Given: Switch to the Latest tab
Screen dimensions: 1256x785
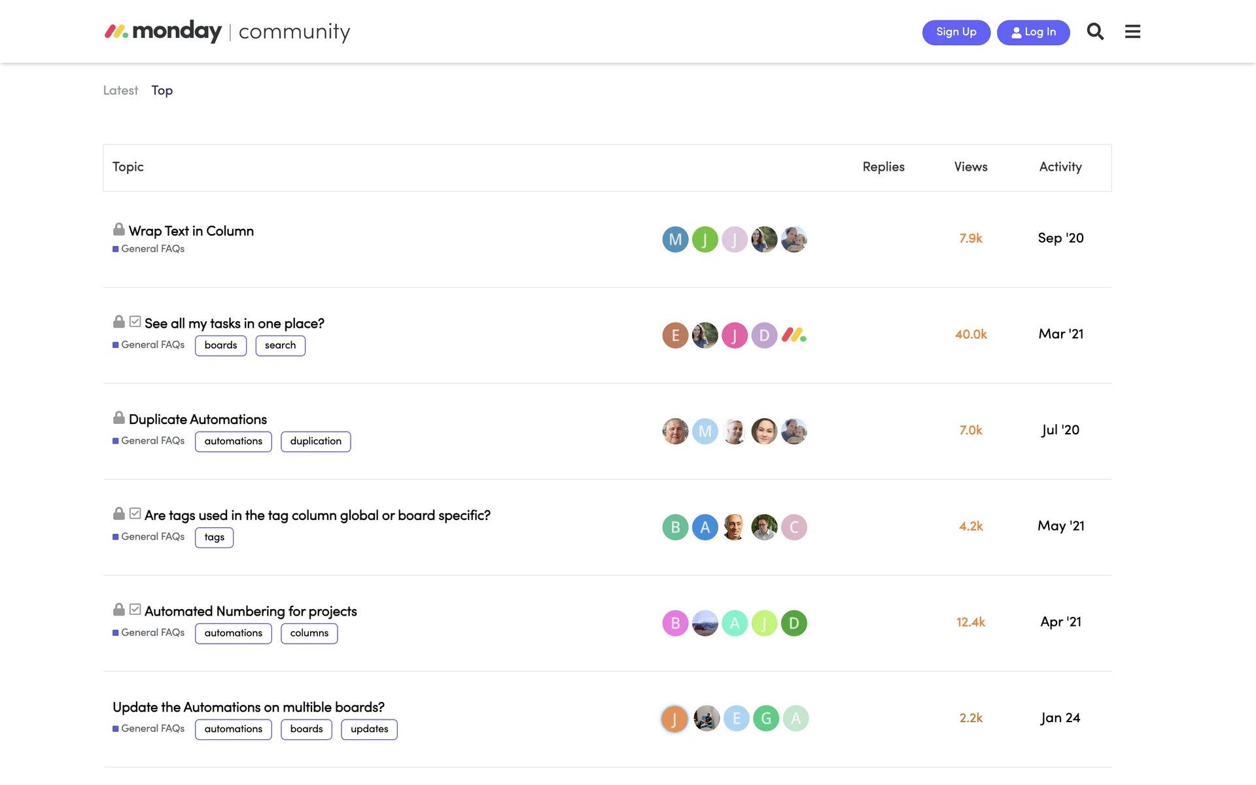Looking at the screenshot, I should [120, 90].
